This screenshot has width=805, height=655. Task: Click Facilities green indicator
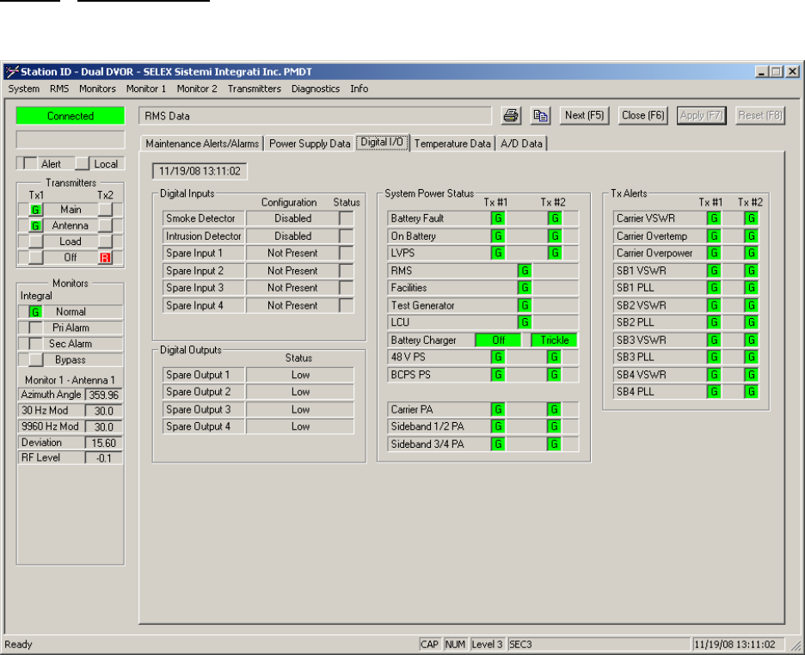coord(524,288)
